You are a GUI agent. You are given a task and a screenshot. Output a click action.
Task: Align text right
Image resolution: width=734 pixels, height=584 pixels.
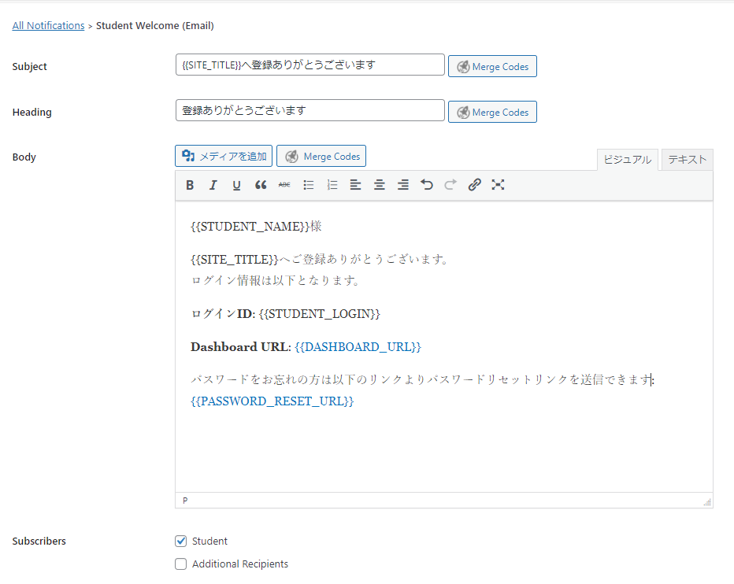(x=403, y=185)
